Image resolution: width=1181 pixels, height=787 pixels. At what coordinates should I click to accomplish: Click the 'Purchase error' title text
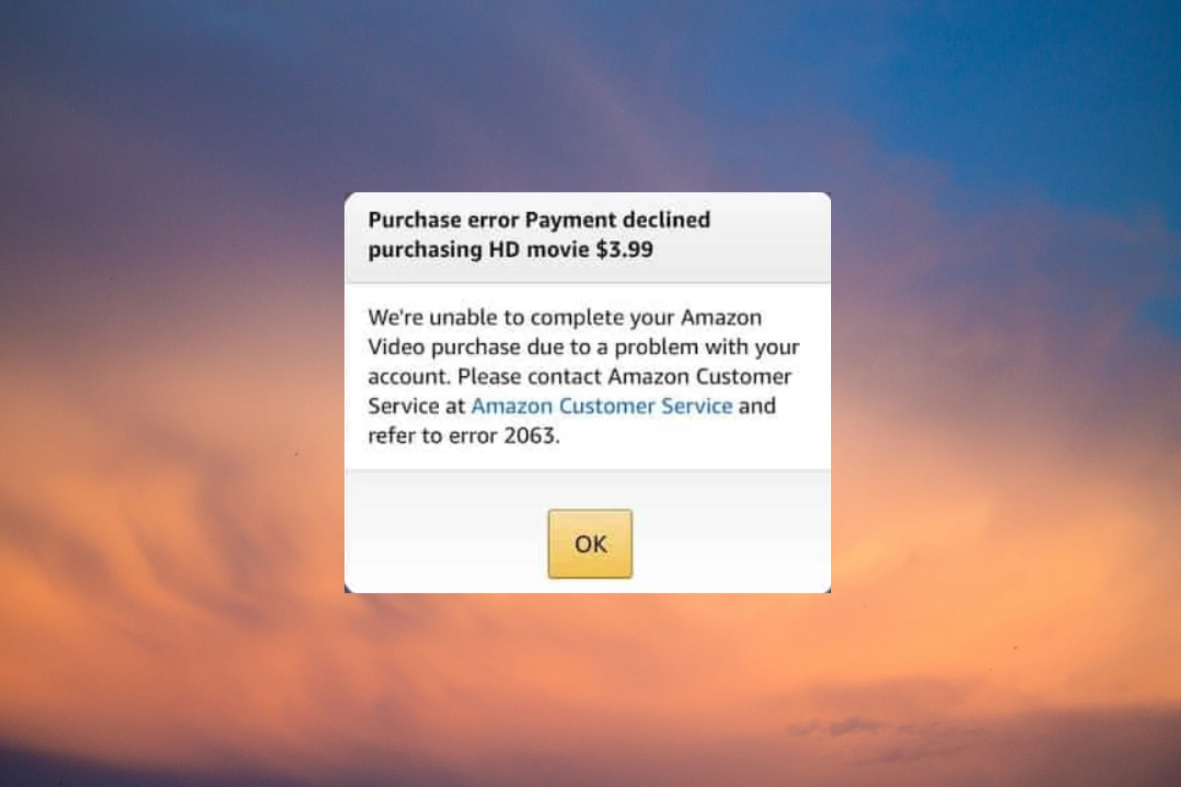pos(443,219)
